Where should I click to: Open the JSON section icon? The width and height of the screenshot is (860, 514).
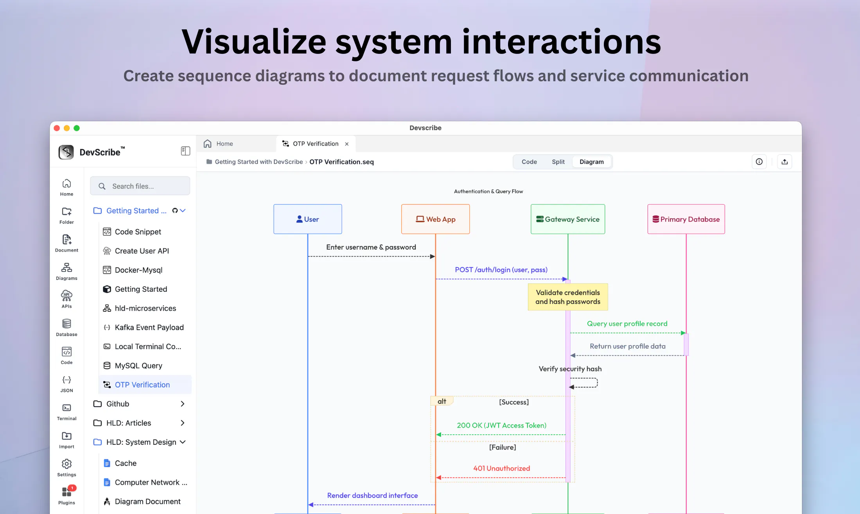66,384
